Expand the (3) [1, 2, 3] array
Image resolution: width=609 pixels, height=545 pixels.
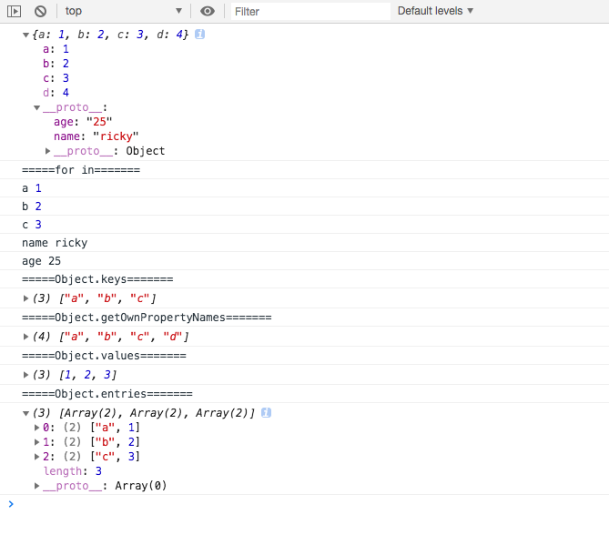click(25, 375)
